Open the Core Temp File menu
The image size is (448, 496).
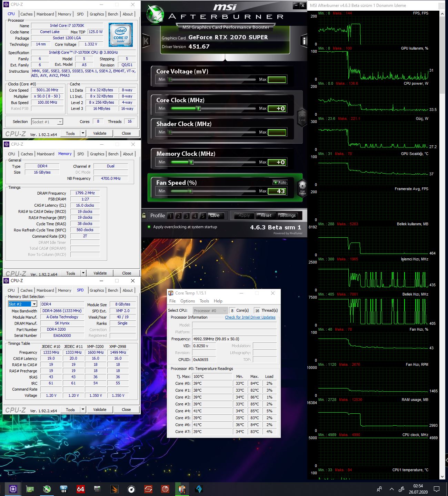(x=172, y=301)
